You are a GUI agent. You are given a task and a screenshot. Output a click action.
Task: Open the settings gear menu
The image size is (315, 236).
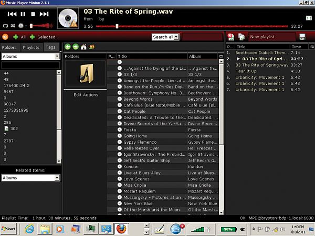pos(21,26)
